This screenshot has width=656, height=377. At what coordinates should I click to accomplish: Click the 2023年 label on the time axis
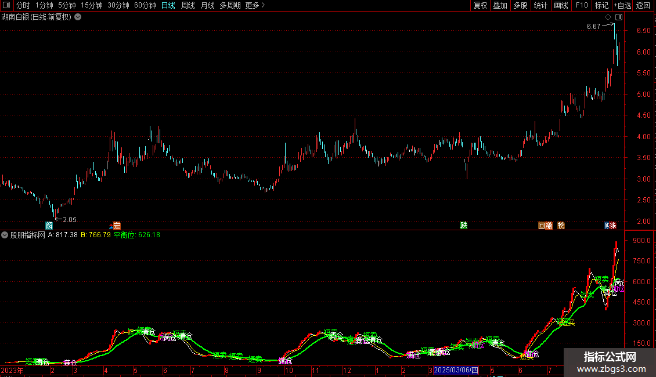tap(12, 370)
